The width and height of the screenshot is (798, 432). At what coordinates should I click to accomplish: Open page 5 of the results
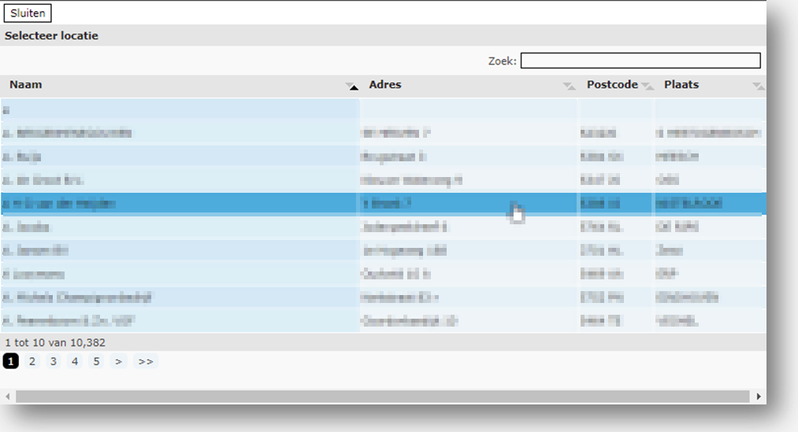(x=96, y=362)
